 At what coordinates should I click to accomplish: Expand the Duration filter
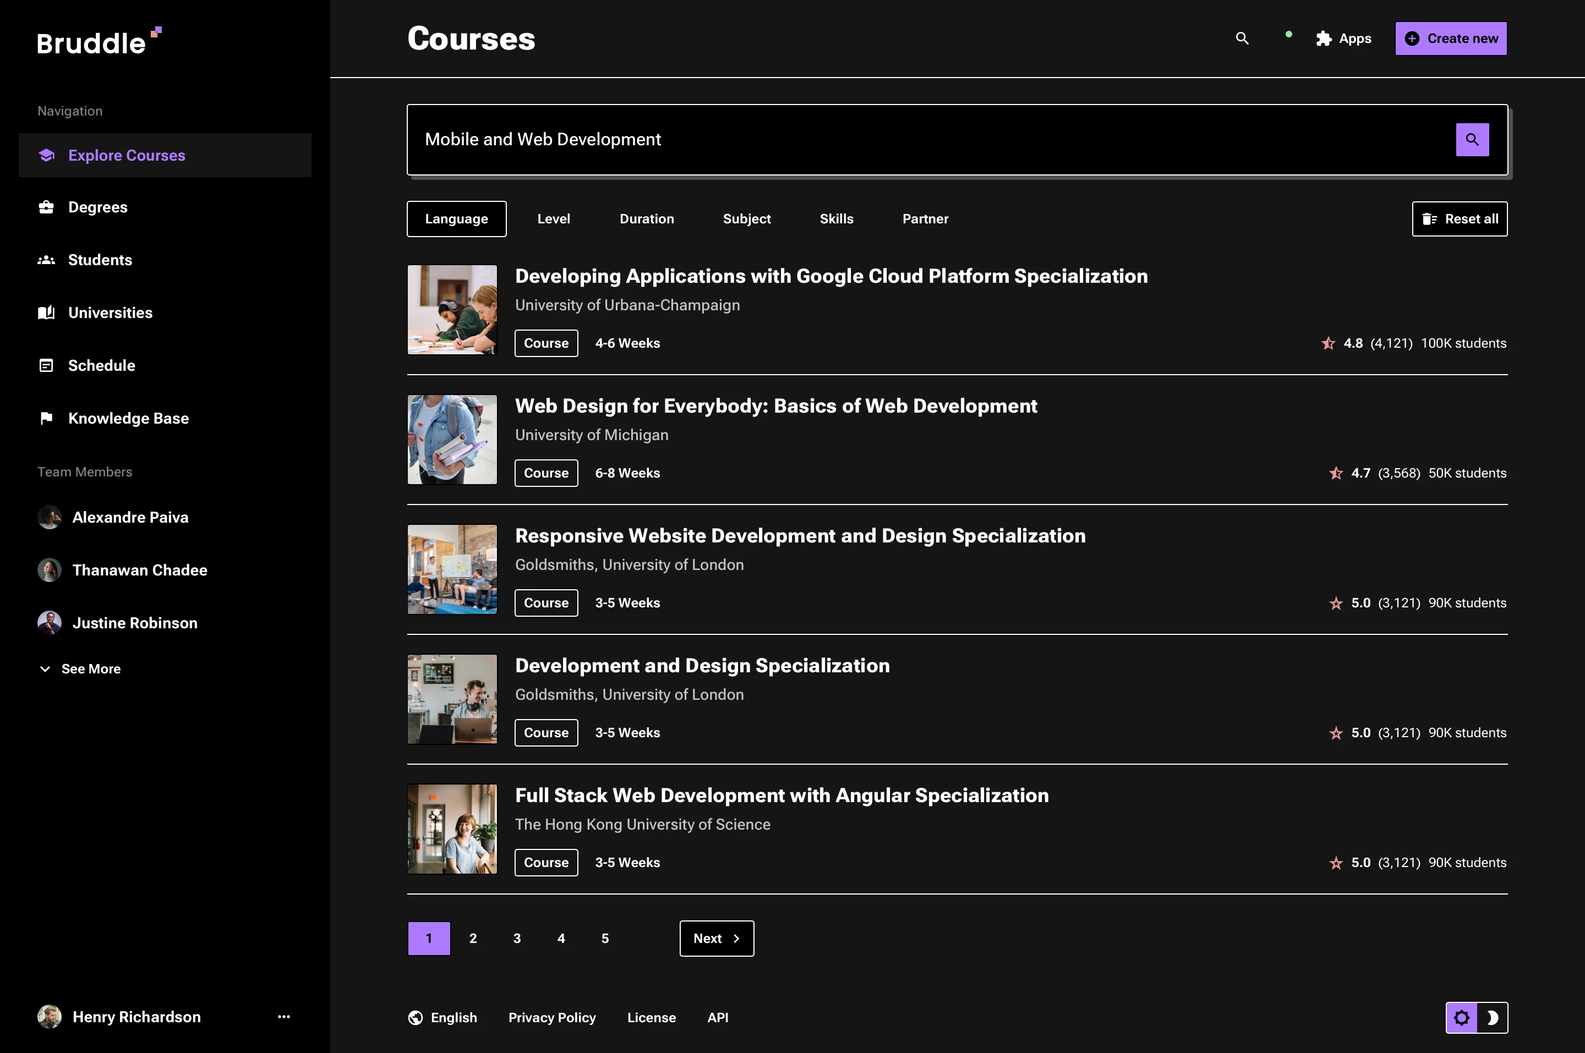[647, 218]
